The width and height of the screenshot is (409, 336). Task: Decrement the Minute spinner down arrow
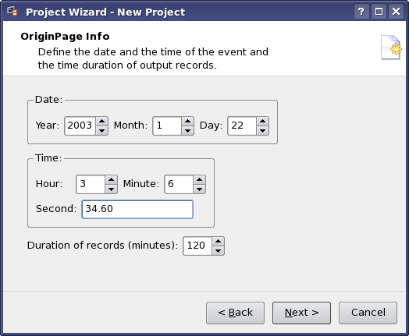click(199, 189)
